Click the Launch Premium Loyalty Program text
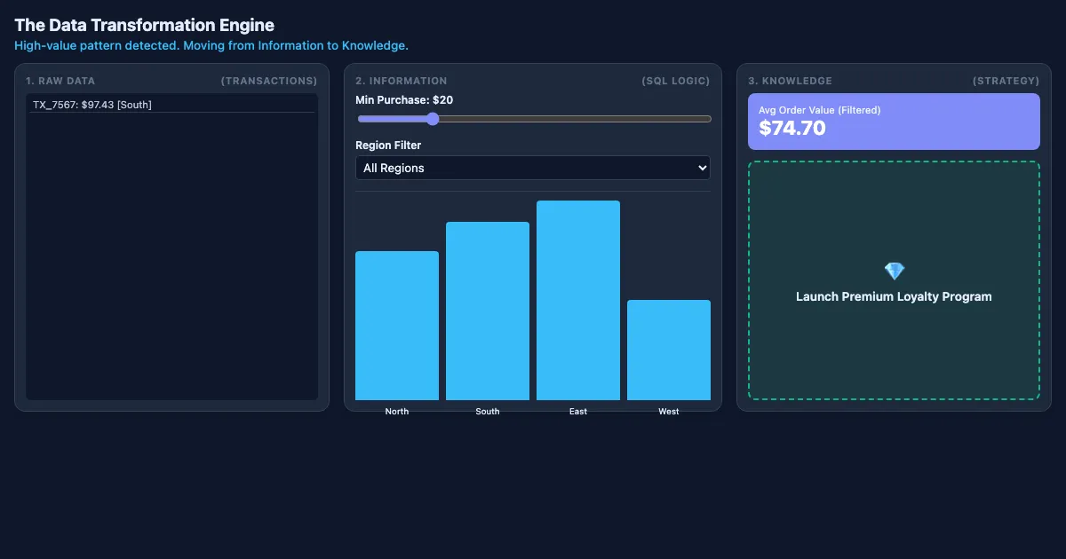The height and width of the screenshot is (559, 1066). pyautogui.click(x=894, y=296)
